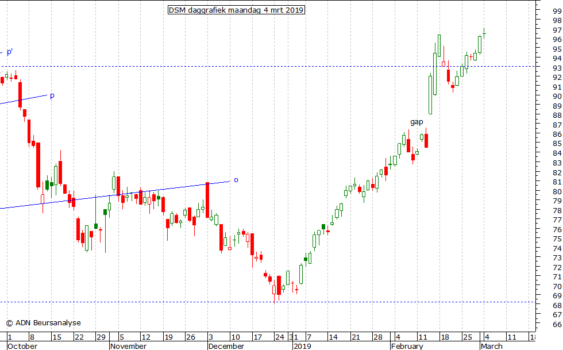Screen dimensions: 563x350
Task: Select the '5' date label in November
Action: pyautogui.click(x=122, y=337)
